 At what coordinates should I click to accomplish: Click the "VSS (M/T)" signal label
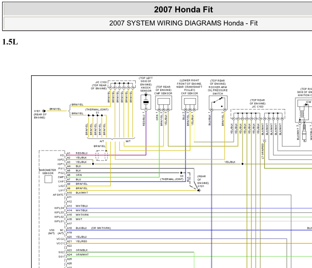tap(51, 232)
